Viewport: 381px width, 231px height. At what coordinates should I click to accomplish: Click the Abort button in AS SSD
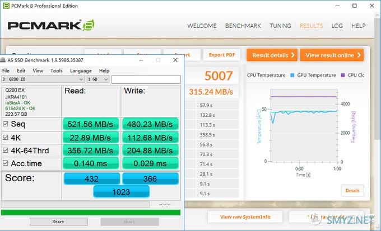pyautogui.click(x=129, y=221)
